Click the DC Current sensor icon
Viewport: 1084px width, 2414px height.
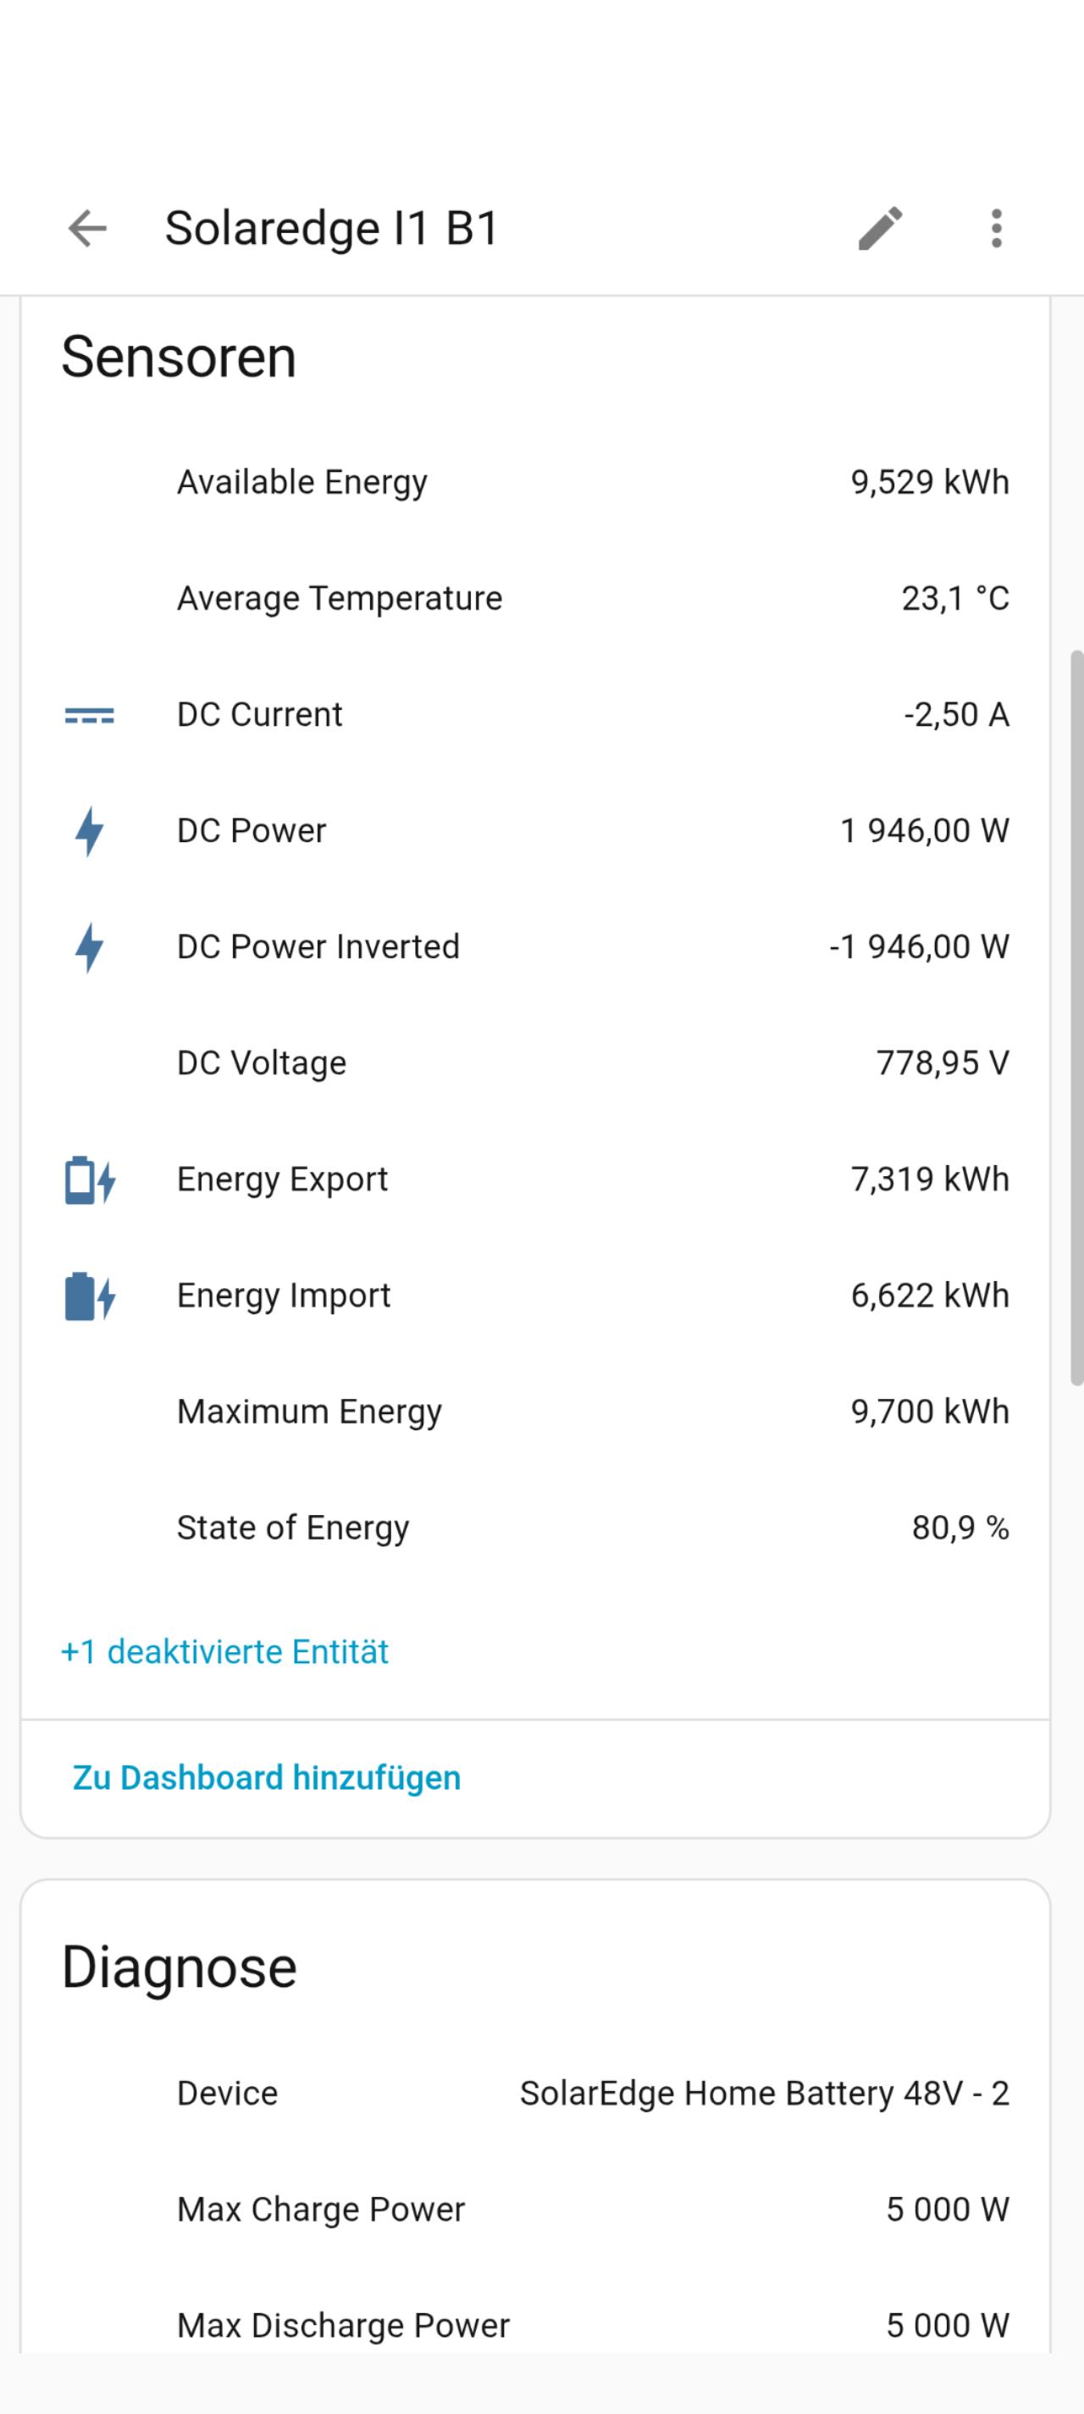(89, 716)
